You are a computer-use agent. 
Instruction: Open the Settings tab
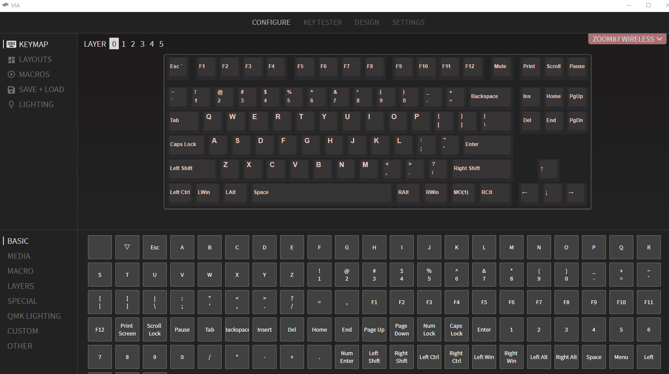point(408,22)
